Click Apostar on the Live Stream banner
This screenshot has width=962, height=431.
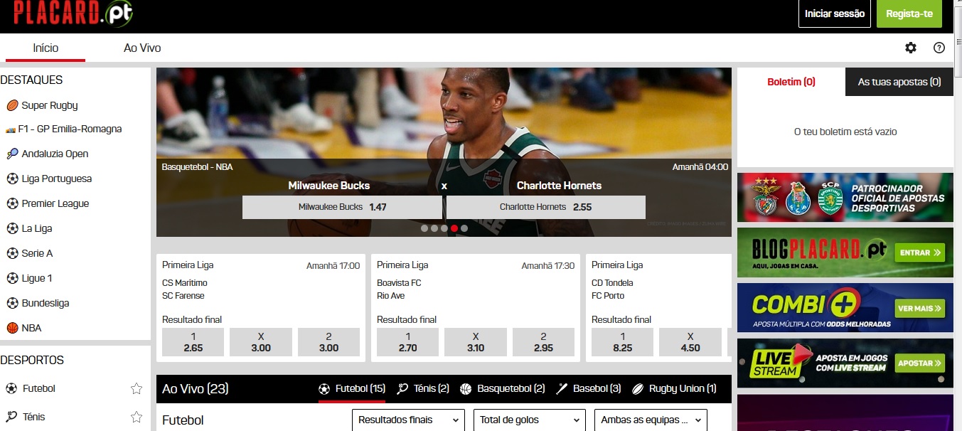[921, 363]
